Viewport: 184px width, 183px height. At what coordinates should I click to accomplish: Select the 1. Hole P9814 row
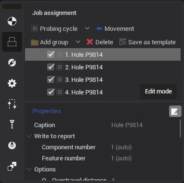coord(103,54)
